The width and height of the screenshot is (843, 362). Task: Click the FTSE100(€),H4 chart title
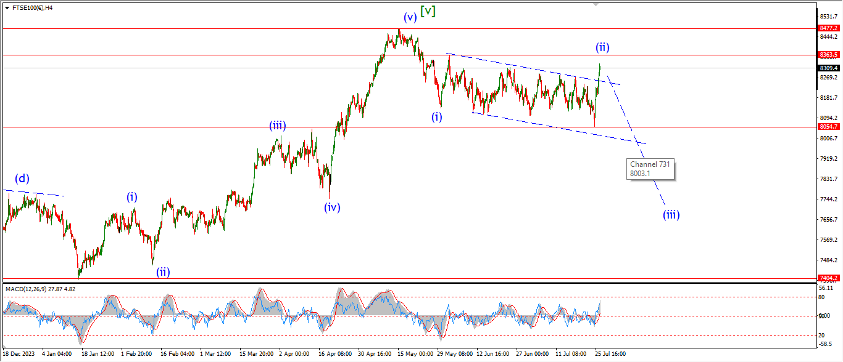coord(33,8)
